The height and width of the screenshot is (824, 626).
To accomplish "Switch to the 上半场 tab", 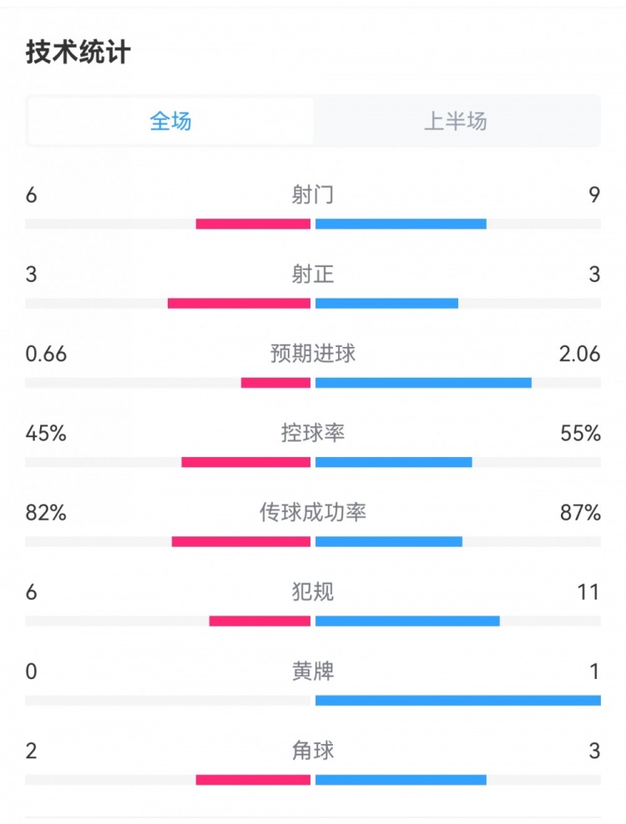I will [456, 122].
